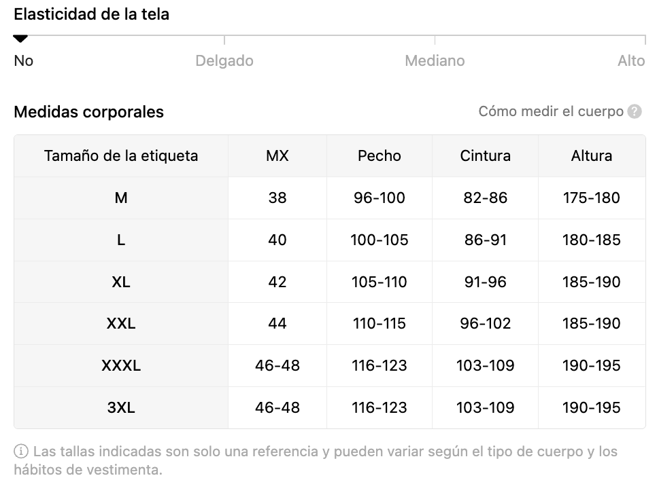Click the 'Pecho' column header

[380, 156]
